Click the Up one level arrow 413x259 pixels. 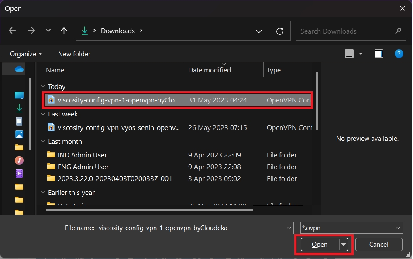click(x=64, y=31)
